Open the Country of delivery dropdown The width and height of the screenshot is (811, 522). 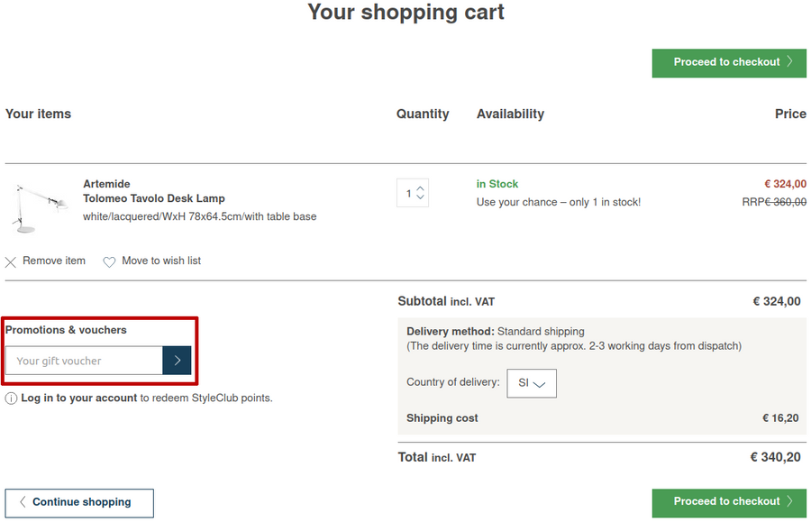tap(532, 383)
